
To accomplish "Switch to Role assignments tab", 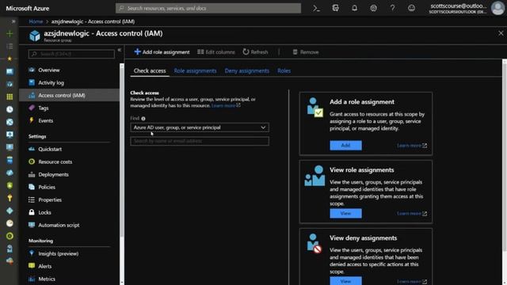I will [196, 70].
